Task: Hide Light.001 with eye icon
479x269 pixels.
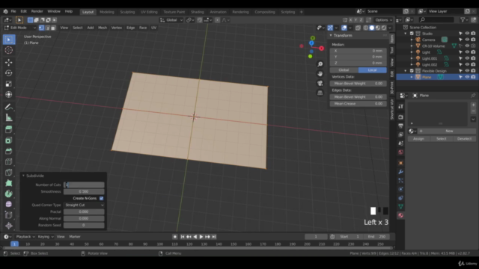Action: 467,58
